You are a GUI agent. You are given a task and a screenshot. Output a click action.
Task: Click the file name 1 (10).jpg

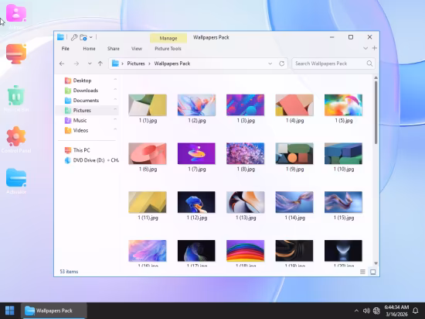tap(344, 169)
